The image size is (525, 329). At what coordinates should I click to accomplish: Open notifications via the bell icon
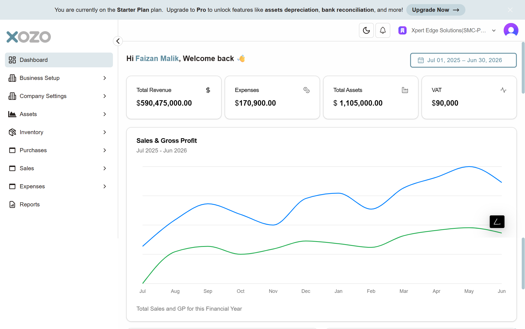(x=383, y=30)
